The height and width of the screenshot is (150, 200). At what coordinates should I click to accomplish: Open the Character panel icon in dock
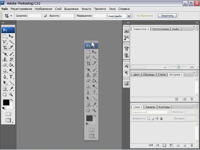click(x=126, y=66)
